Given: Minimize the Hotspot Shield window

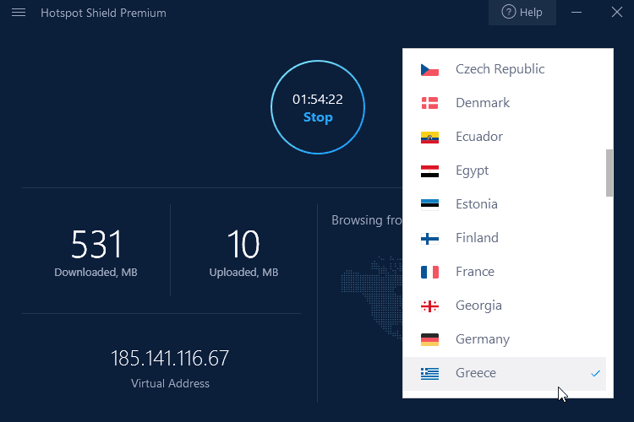Looking at the screenshot, I should pyautogui.click(x=577, y=13).
